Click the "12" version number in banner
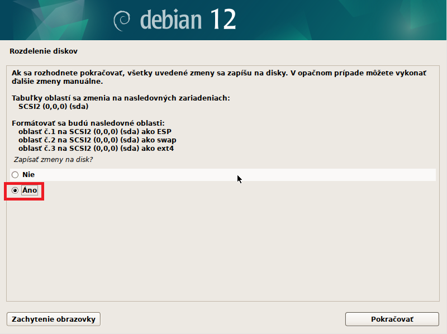Image resolution: width=447 pixels, height=334 pixels. (223, 20)
